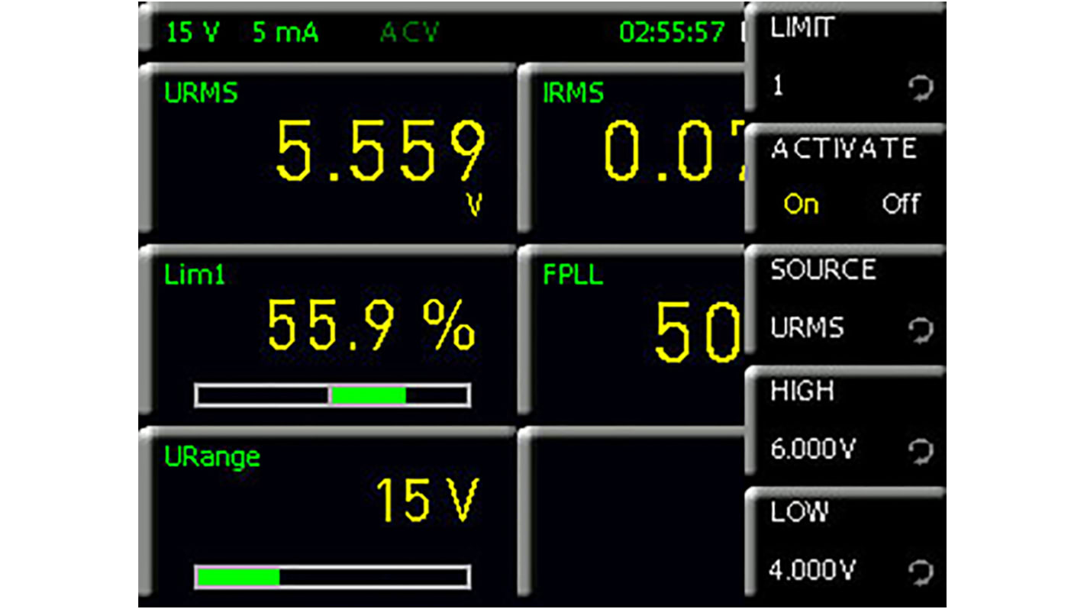This screenshot has width=1084, height=609.
Task: Click the FPLL label
Action: 573,275
